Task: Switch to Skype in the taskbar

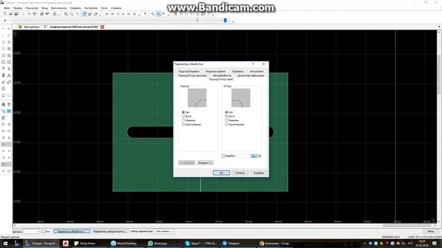Action: [x=201, y=243]
